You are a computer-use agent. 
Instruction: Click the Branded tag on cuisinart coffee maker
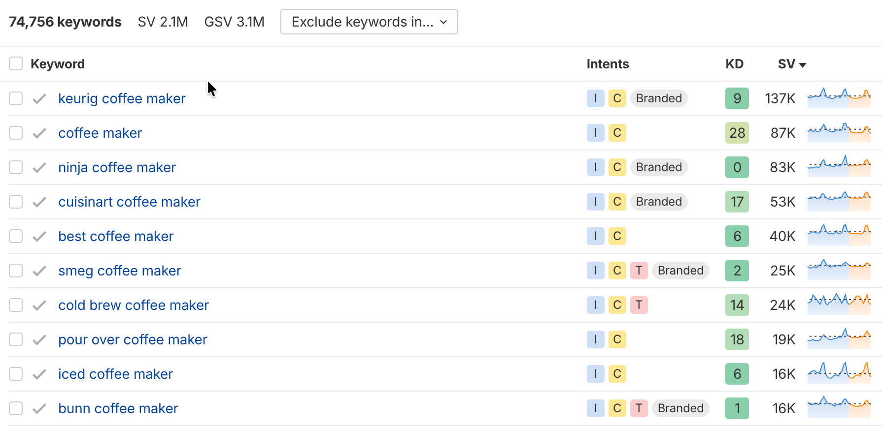[x=659, y=202]
